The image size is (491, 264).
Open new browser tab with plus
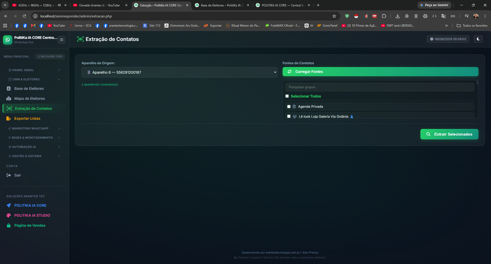318,5
